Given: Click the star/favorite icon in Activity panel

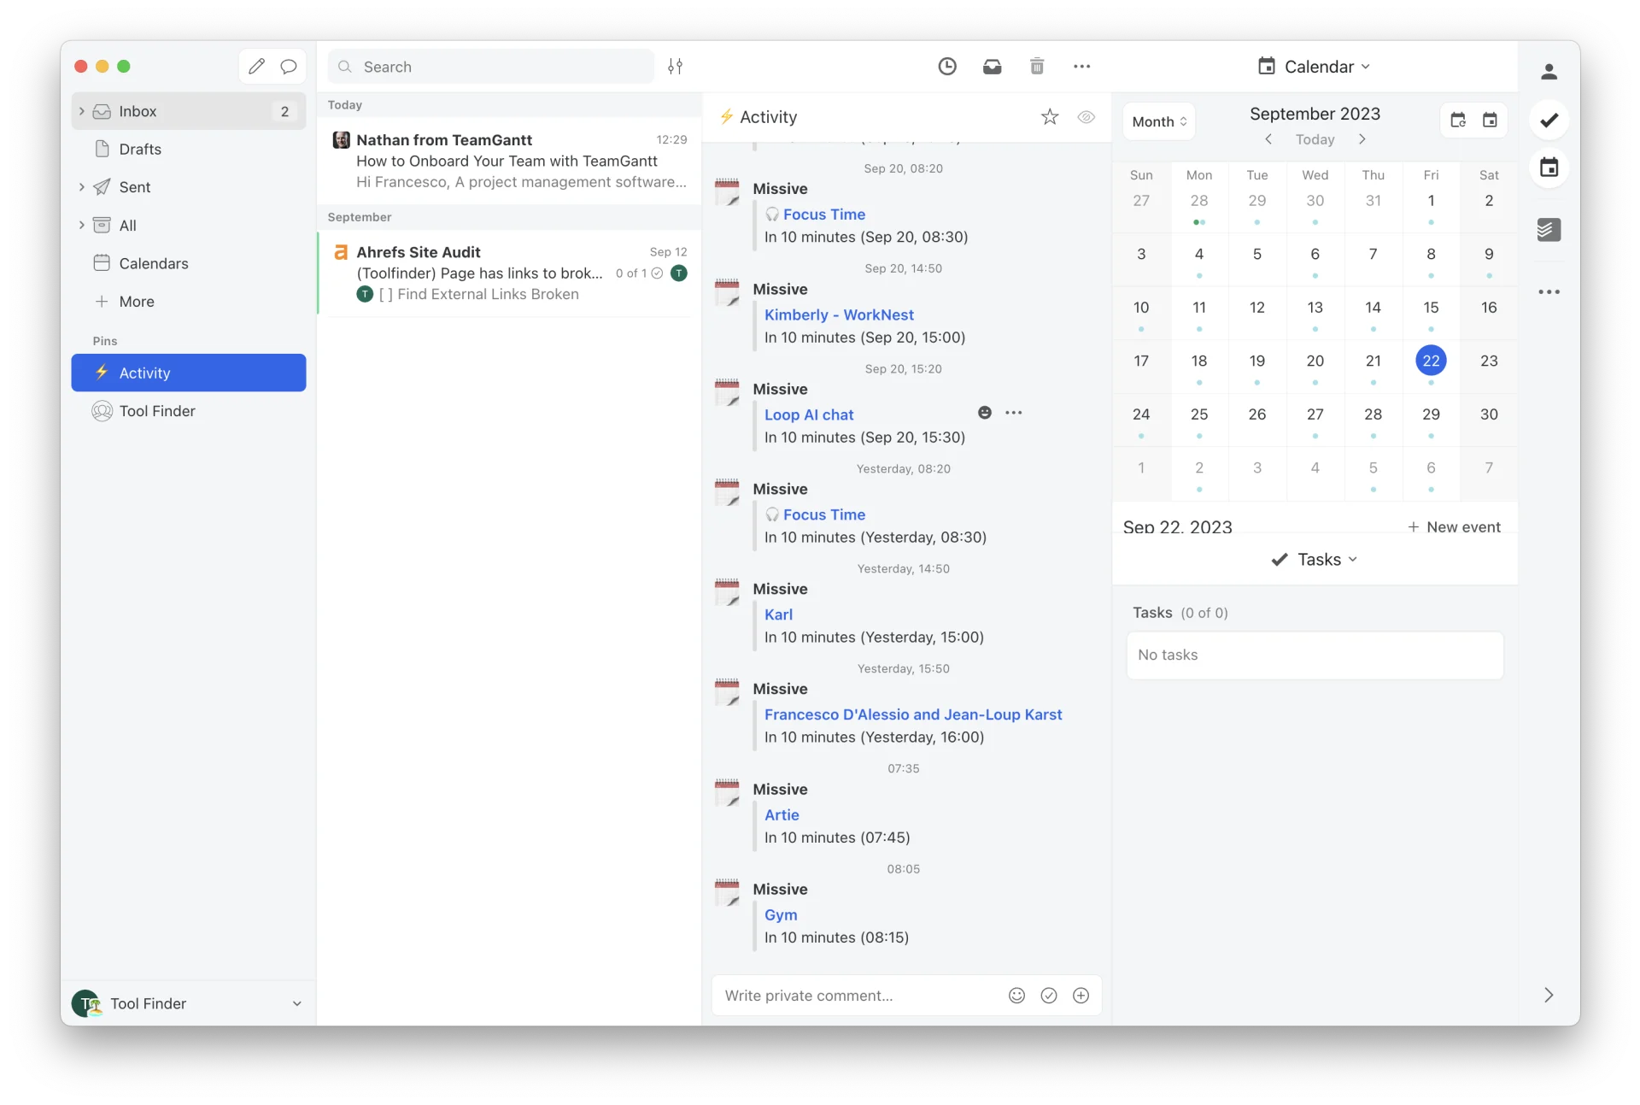Looking at the screenshot, I should point(1050,116).
